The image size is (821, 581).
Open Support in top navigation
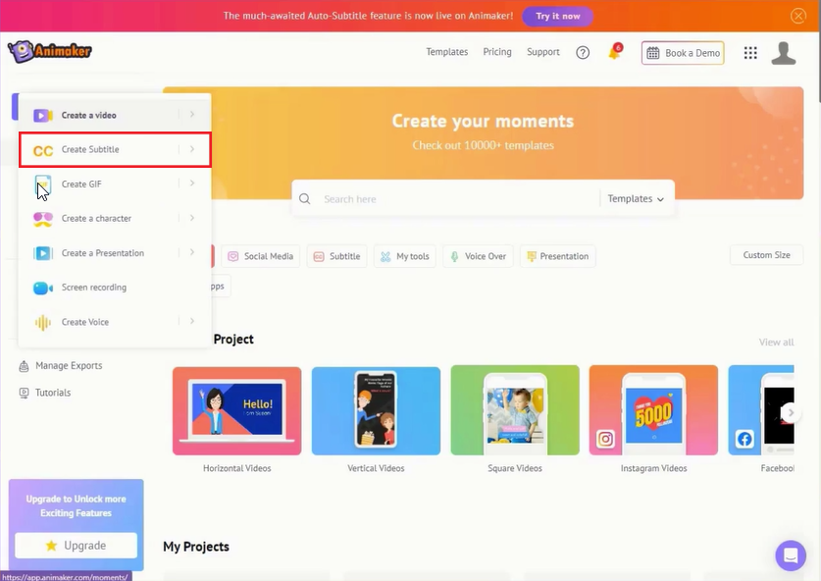[x=543, y=52]
